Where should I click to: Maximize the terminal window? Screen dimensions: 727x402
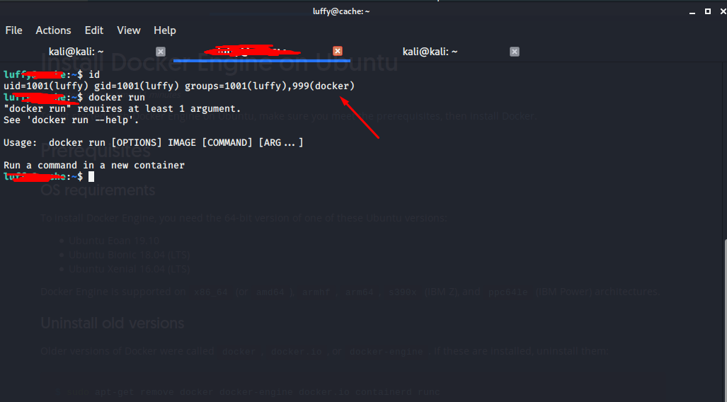pos(707,11)
